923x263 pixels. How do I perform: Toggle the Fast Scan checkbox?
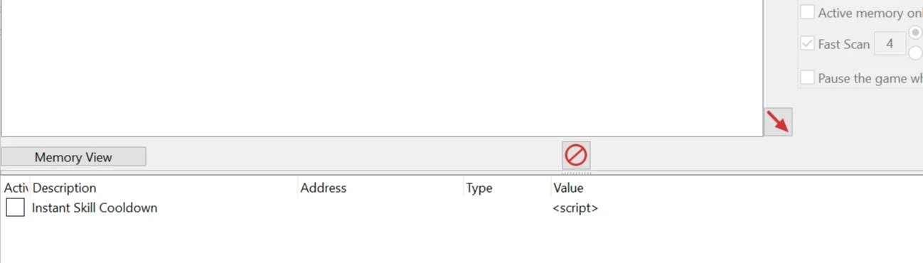pyautogui.click(x=807, y=44)
